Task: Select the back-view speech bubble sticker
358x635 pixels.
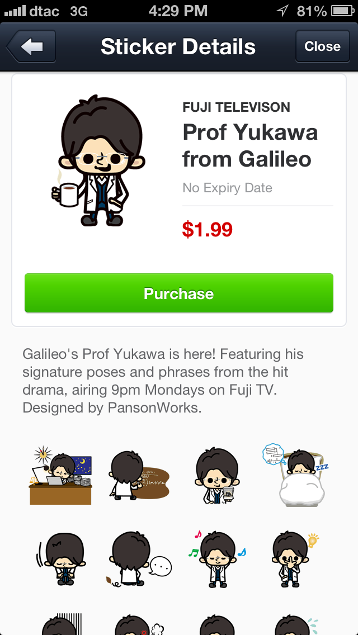Action: [x=139, y=559]
